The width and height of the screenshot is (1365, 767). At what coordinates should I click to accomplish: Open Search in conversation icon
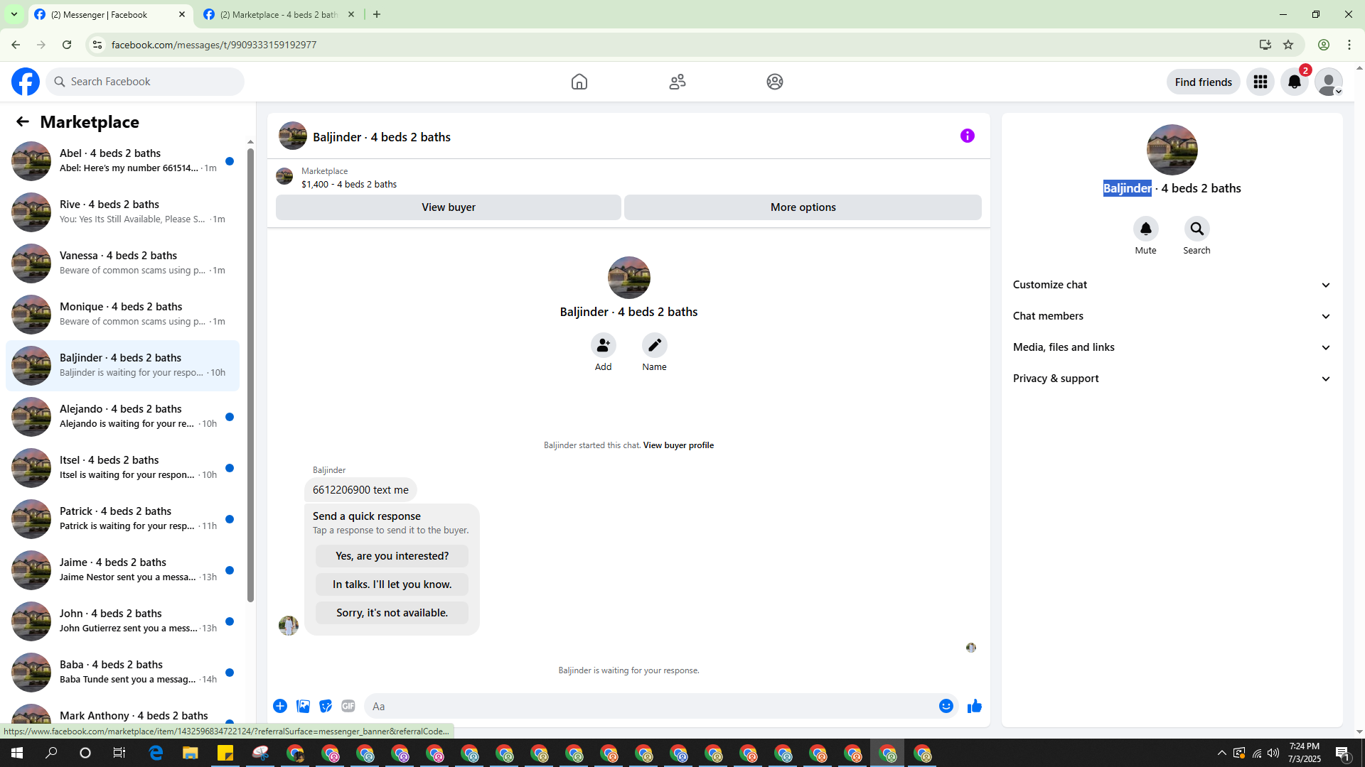point(1197,229)
